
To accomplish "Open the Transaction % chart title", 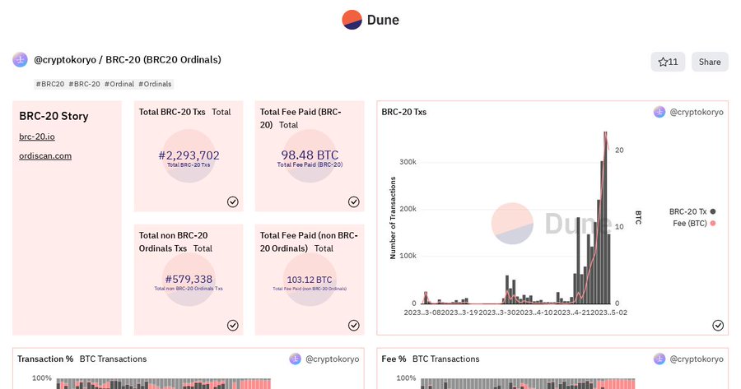I will coord(45,359).
